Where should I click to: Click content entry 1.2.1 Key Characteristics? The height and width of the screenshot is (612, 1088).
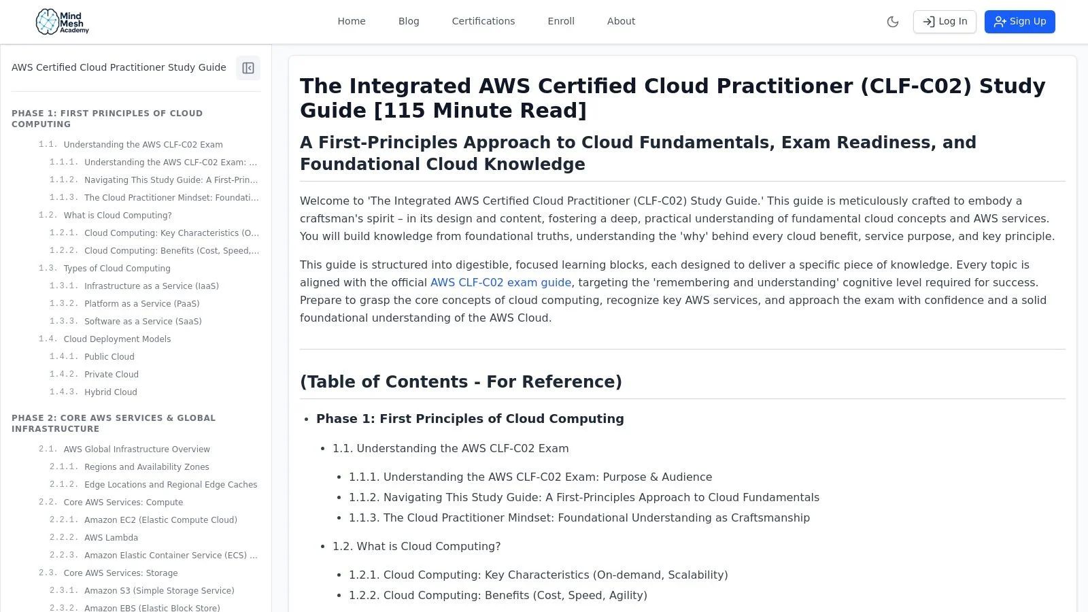tap(539, 575)
